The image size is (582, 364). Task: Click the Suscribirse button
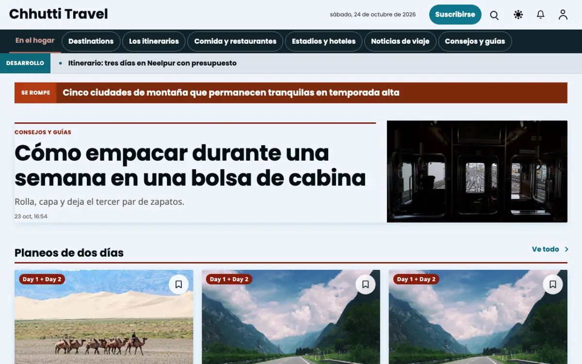click(455, 15)
